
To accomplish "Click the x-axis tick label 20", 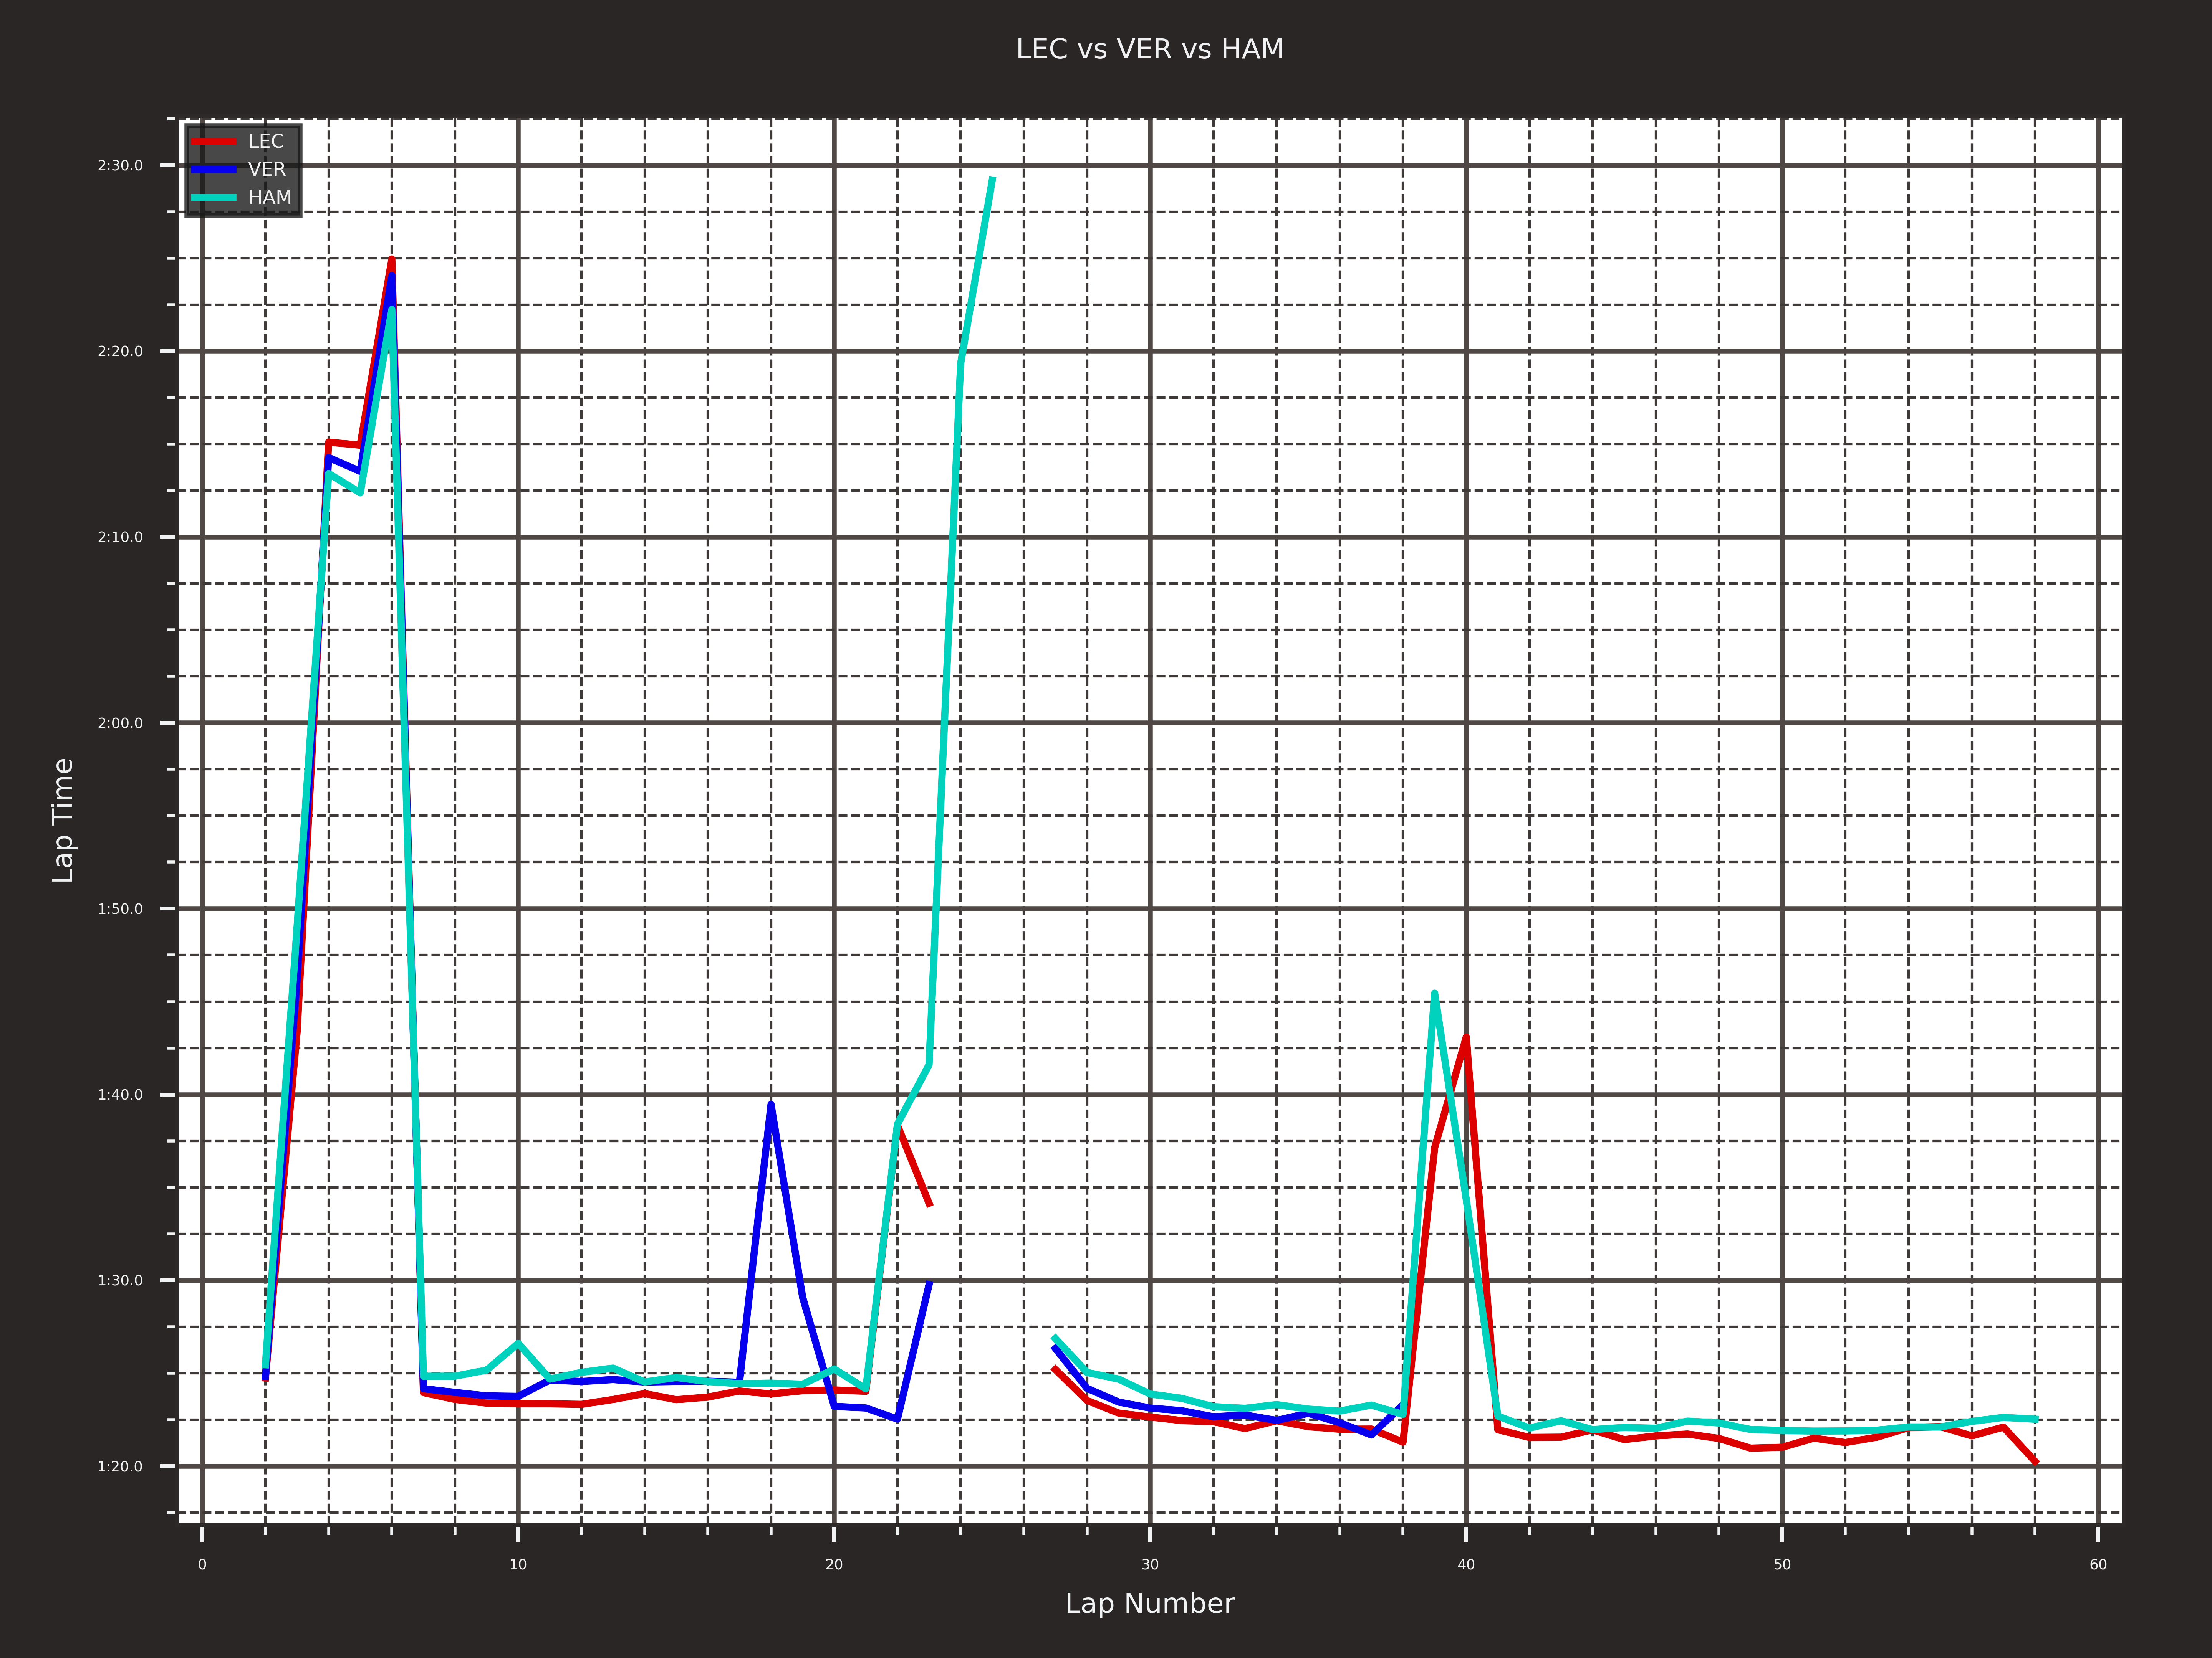I will [834, 1565].
